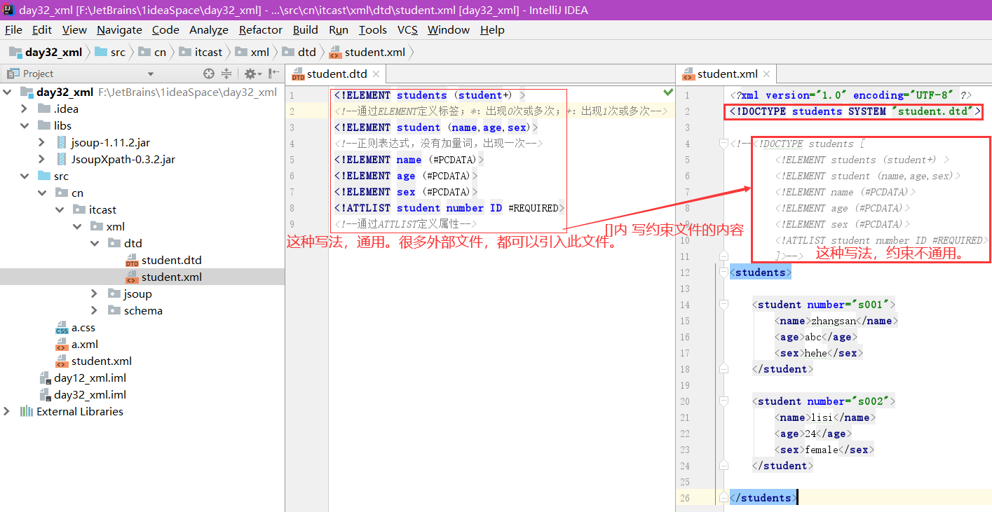Click the day32_xml.iml file icon
This screenshot has height=512, width=992.
(x=45, y=395)
